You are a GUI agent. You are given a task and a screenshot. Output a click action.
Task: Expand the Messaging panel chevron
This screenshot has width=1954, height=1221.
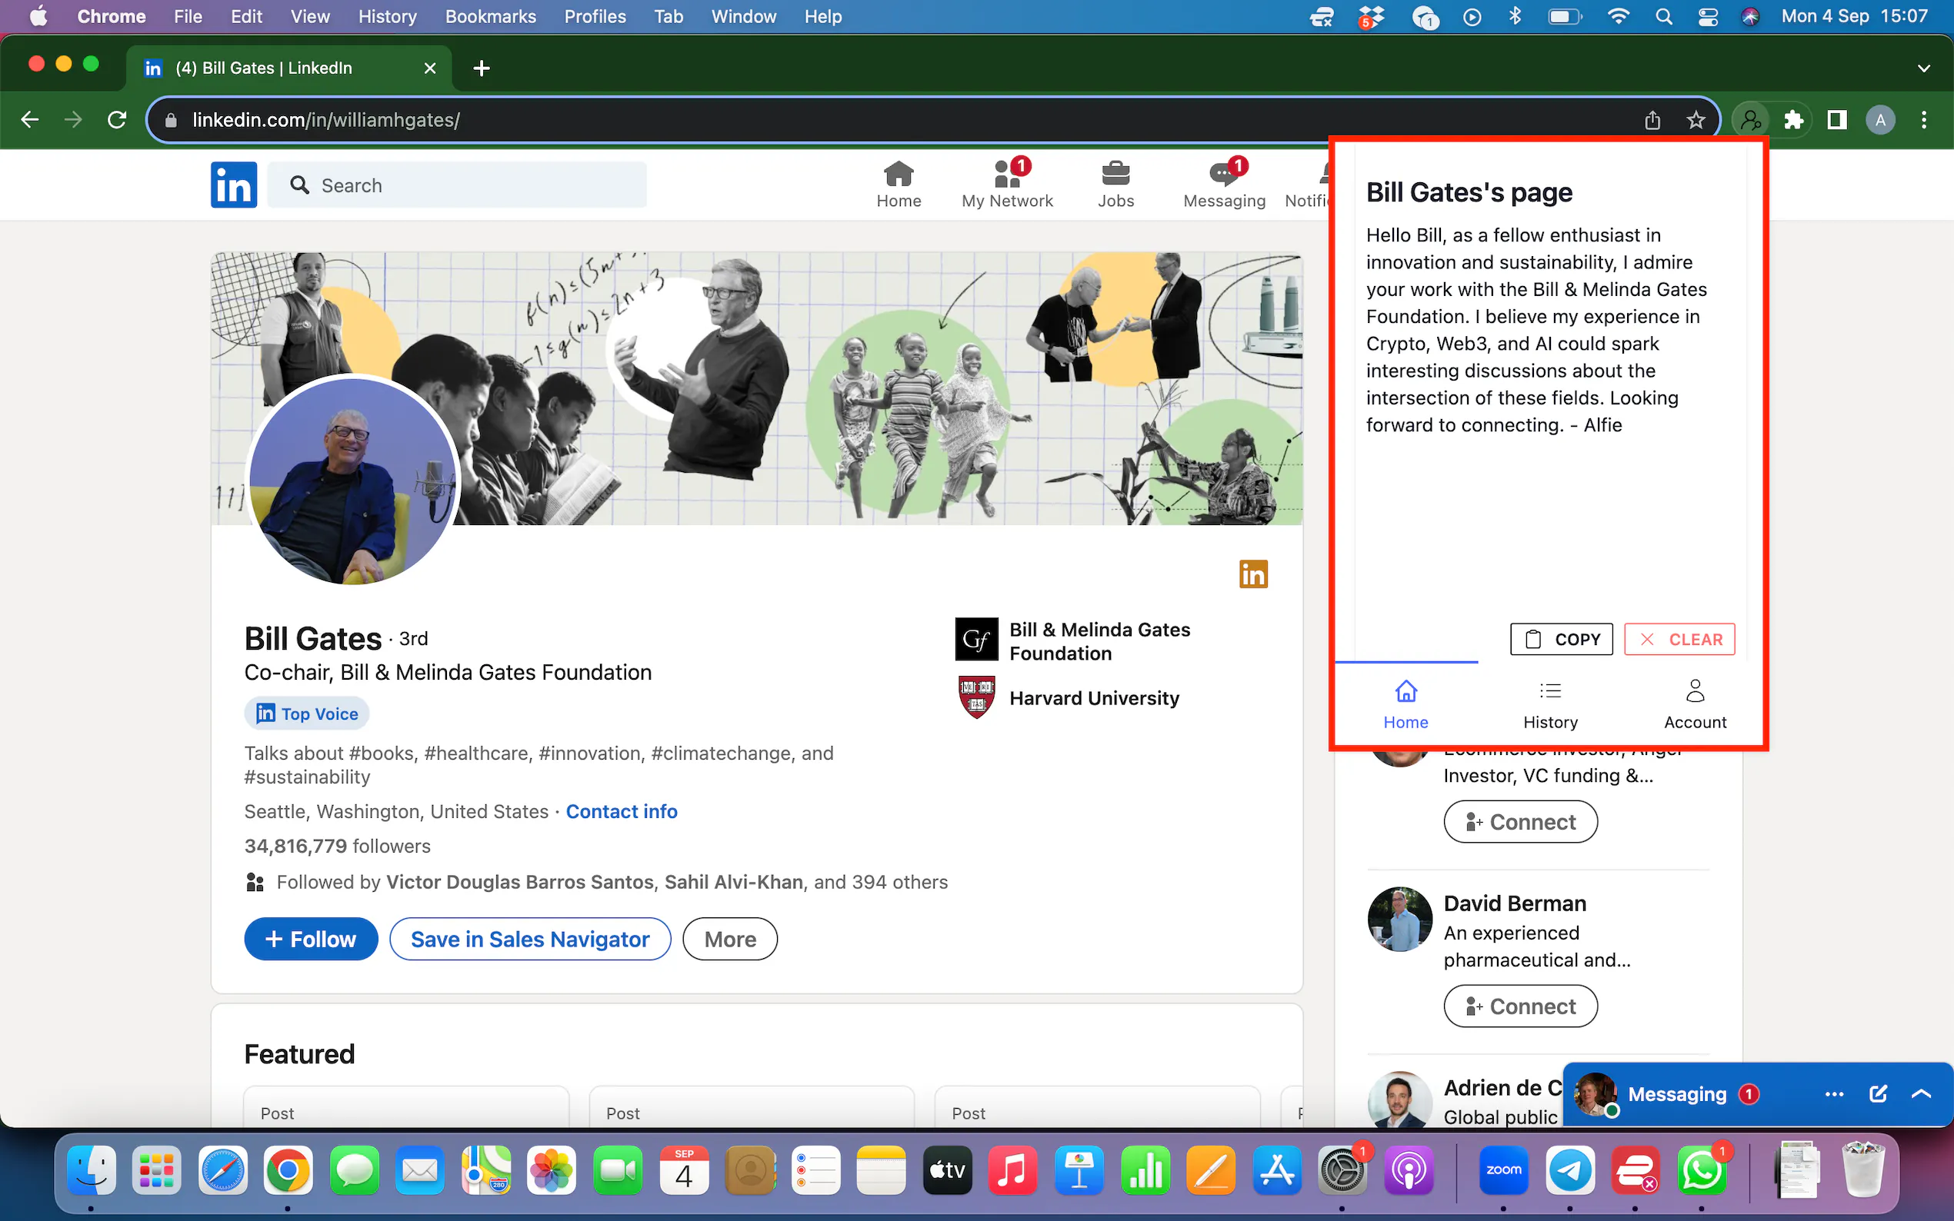pos(1921,1094)
